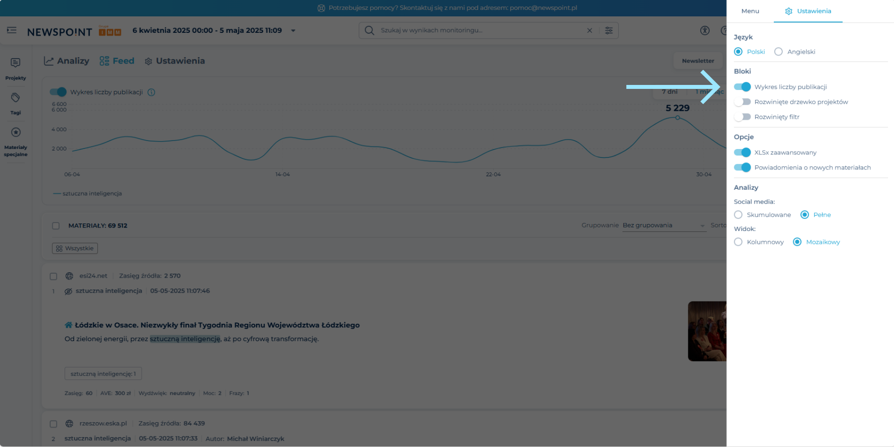The width and height of the screenshot is (894, 447).
Task: Open the hamburger menu icon
Action: 11,30
